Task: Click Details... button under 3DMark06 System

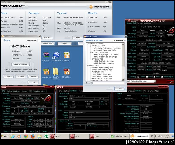Action: (x=78, y=37)
